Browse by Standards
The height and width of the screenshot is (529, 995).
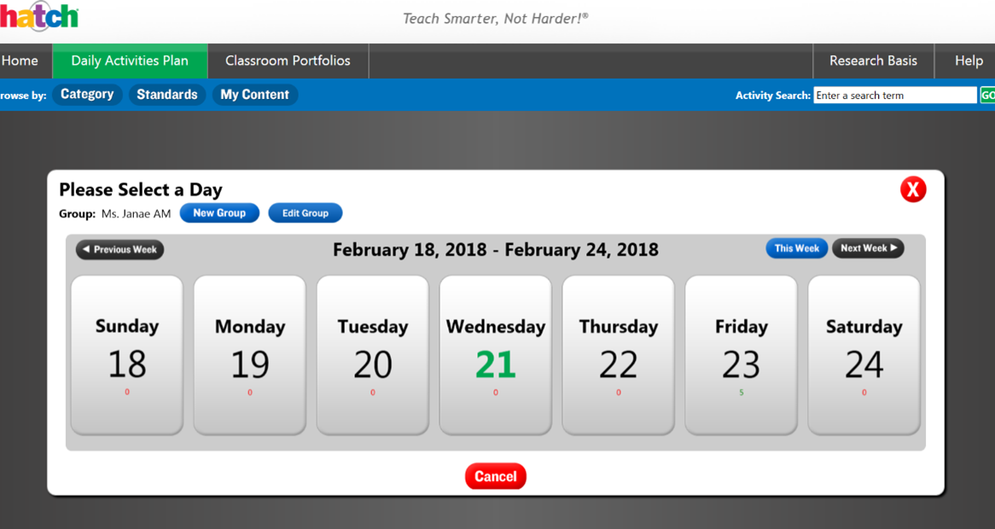[x=167, y=95]
